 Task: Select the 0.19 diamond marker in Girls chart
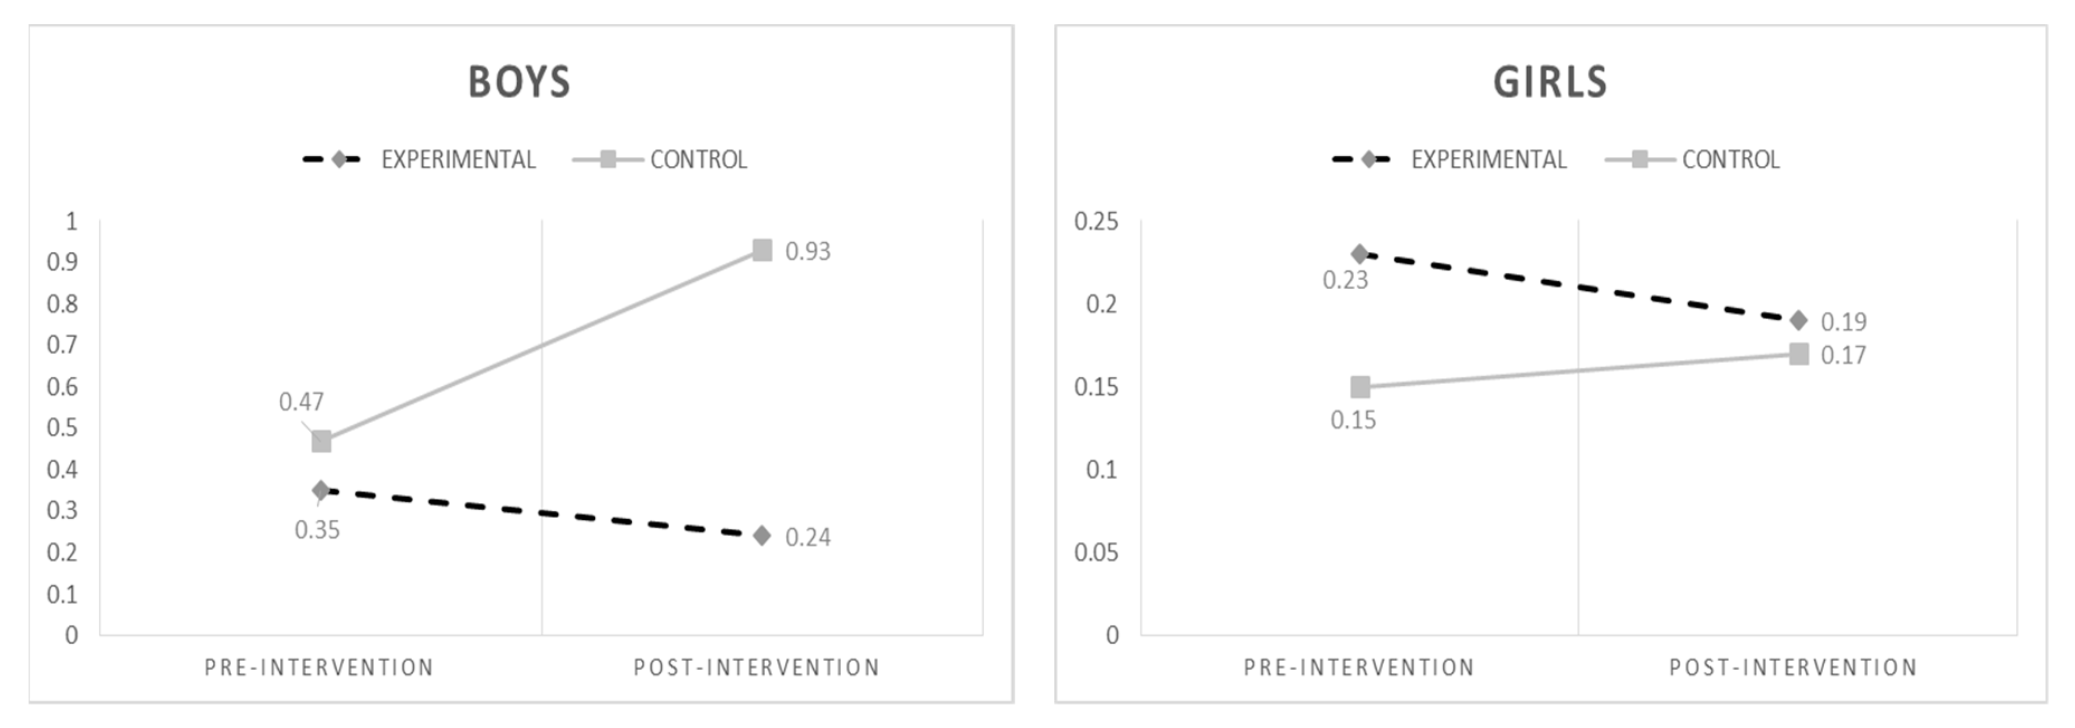[1799, 320]
